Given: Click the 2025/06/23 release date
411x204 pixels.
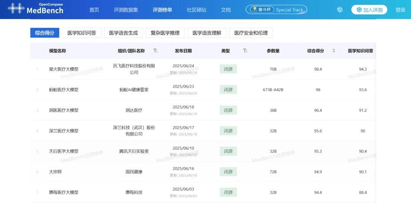Looking at the screenshot, I should click(x=183, y=87).
